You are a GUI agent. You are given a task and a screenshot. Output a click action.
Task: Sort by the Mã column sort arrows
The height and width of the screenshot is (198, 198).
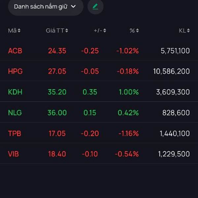click(19, 31)
